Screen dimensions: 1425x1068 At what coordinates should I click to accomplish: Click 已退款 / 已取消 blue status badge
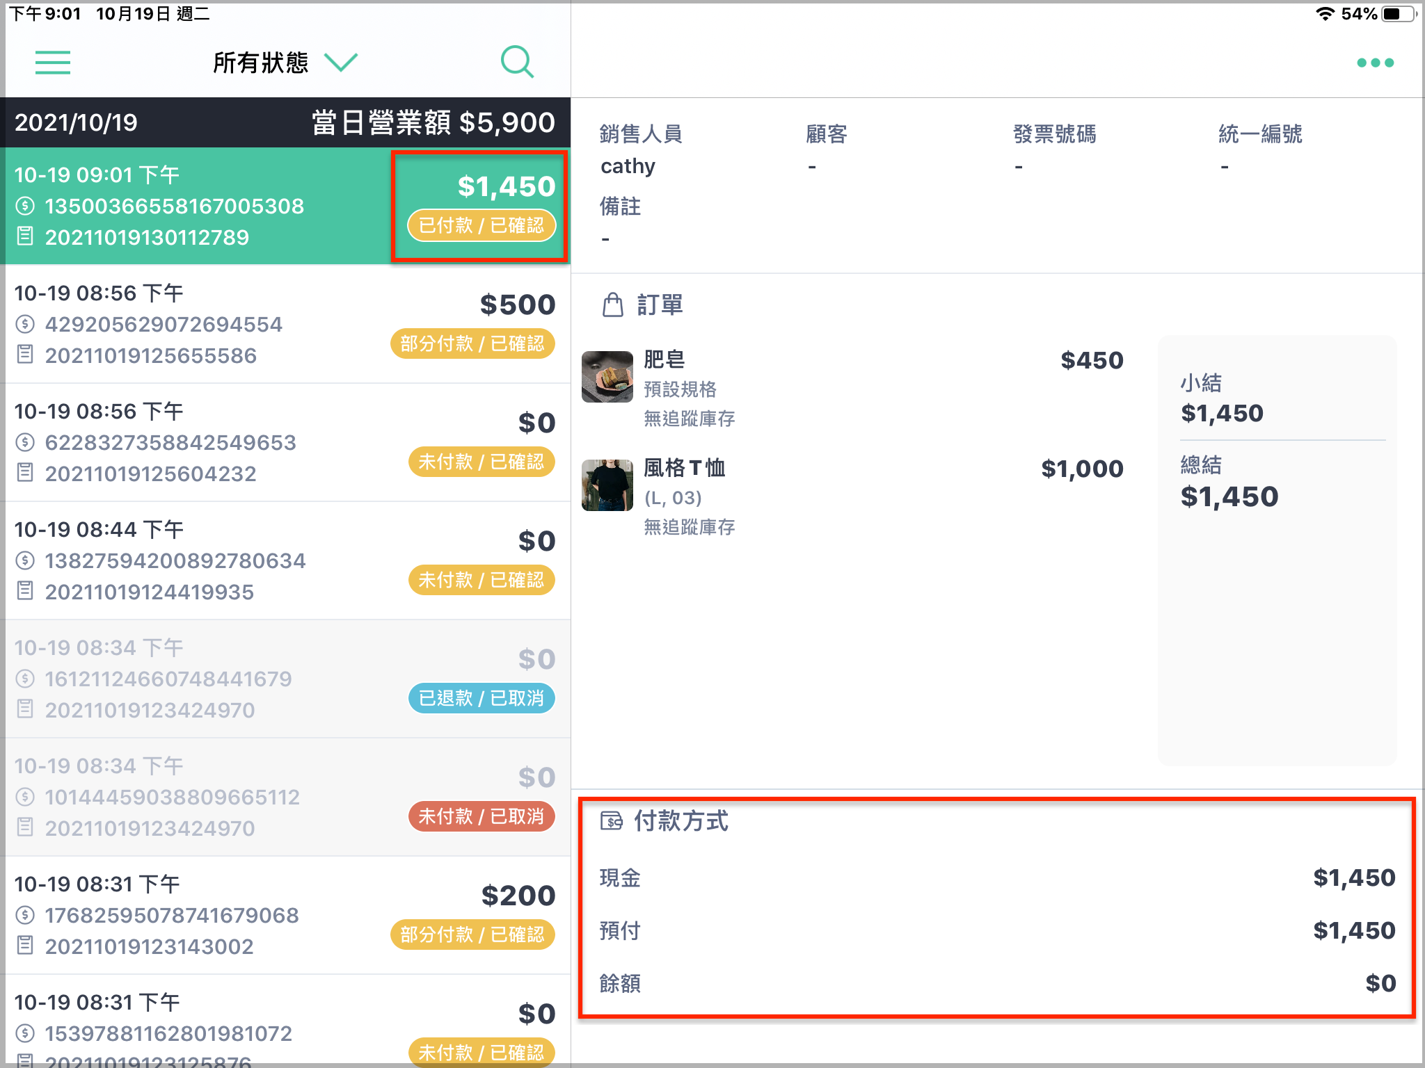481,698
